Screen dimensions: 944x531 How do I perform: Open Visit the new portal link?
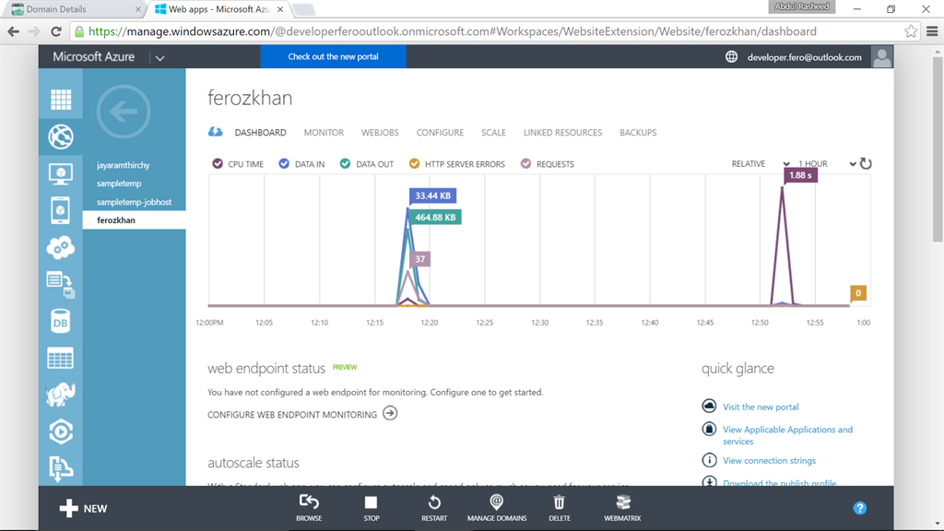coord(761,407)
